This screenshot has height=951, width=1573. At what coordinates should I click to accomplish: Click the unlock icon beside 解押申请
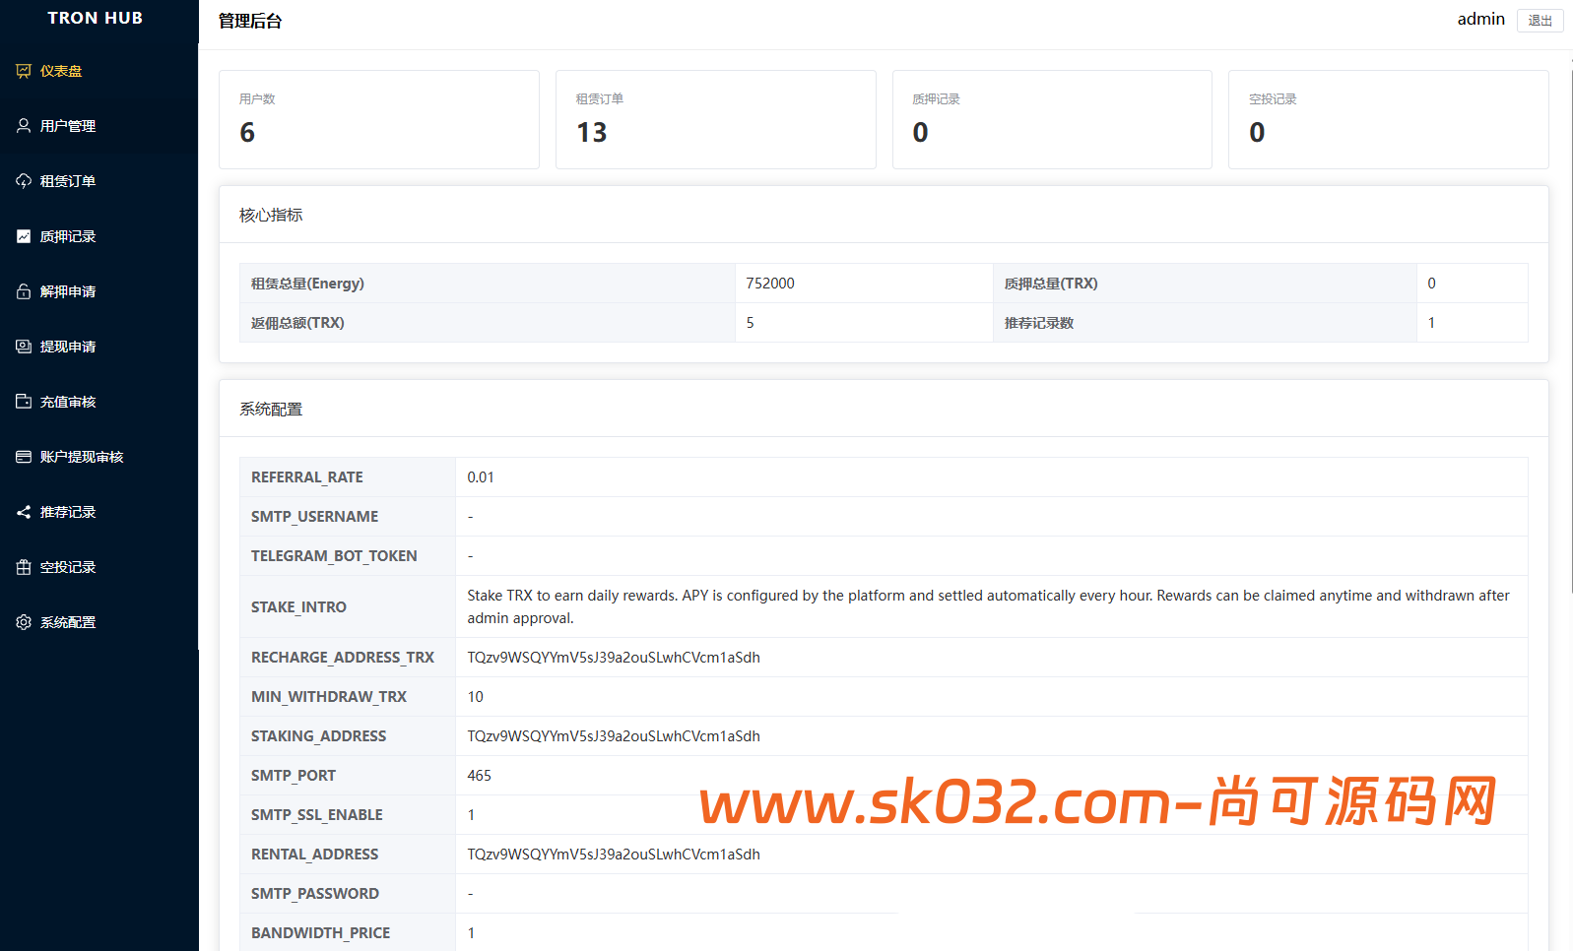24,291
